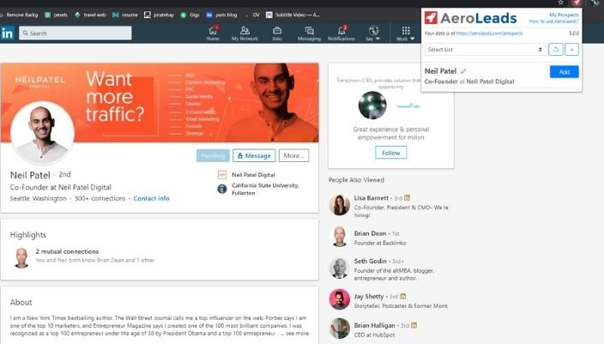Click California State University, Fullerton entry
This screenshot has height=344, width=604.
click(258, 189)
